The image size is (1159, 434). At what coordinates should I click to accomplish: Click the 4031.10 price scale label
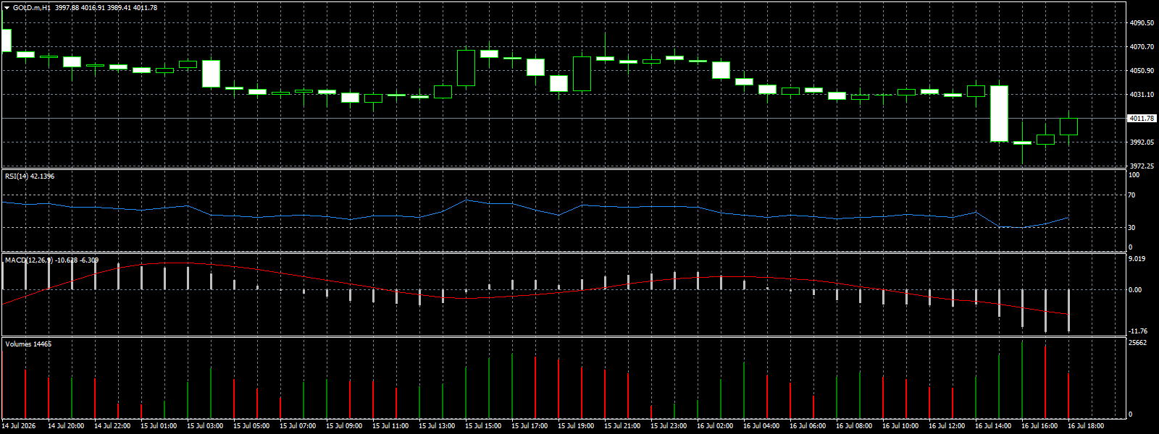pos(1142,95)
